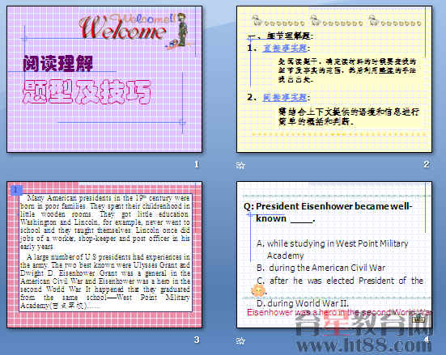The image size is (446, 355).
Task: Click the orange smiley face on slide 4
Action: 258,290
